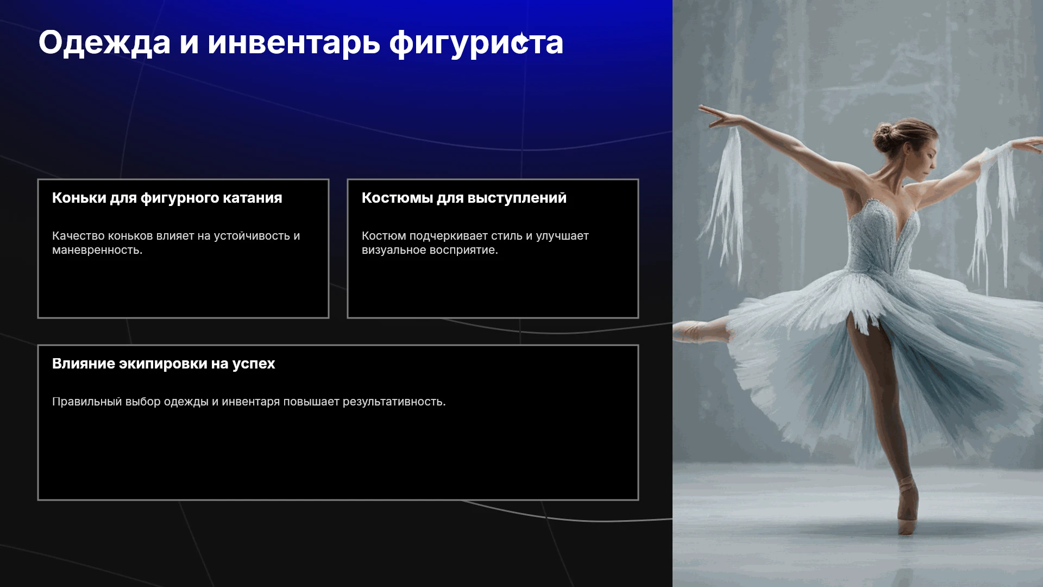This screenshot has width=1043, height=587.
Task: Click empty area inside the Коньки card
Action: 183,287
